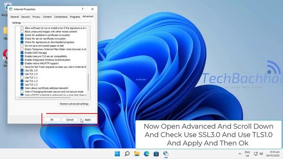Check Send Do Not Track requests option

tap(22, 67)
